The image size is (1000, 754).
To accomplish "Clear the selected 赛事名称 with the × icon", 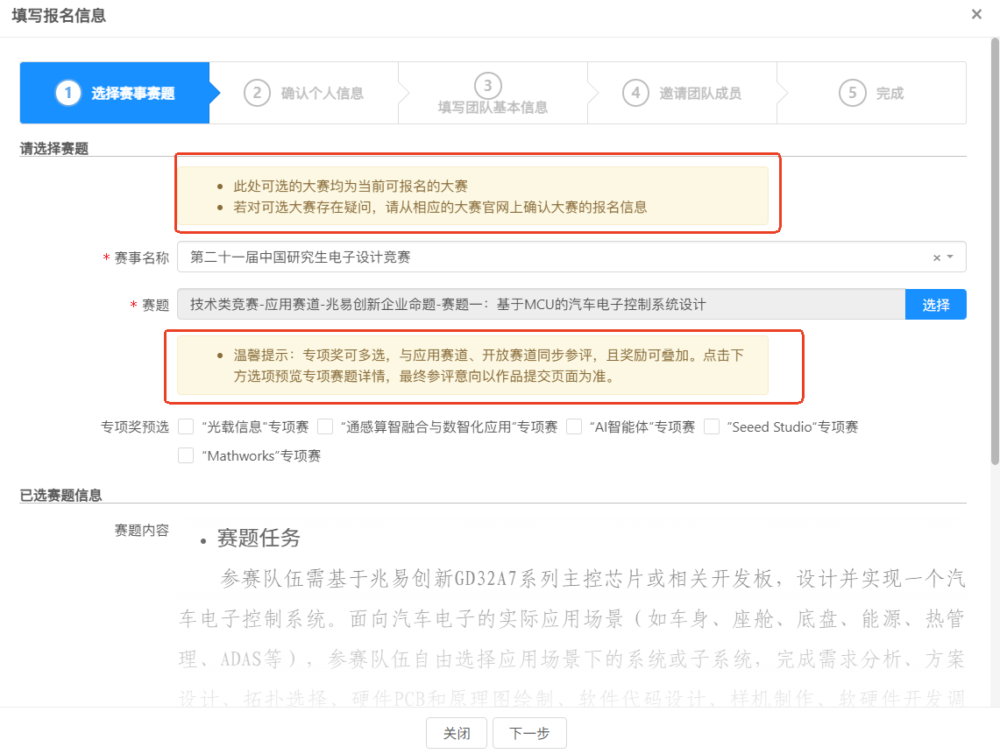I will (936, 257).
